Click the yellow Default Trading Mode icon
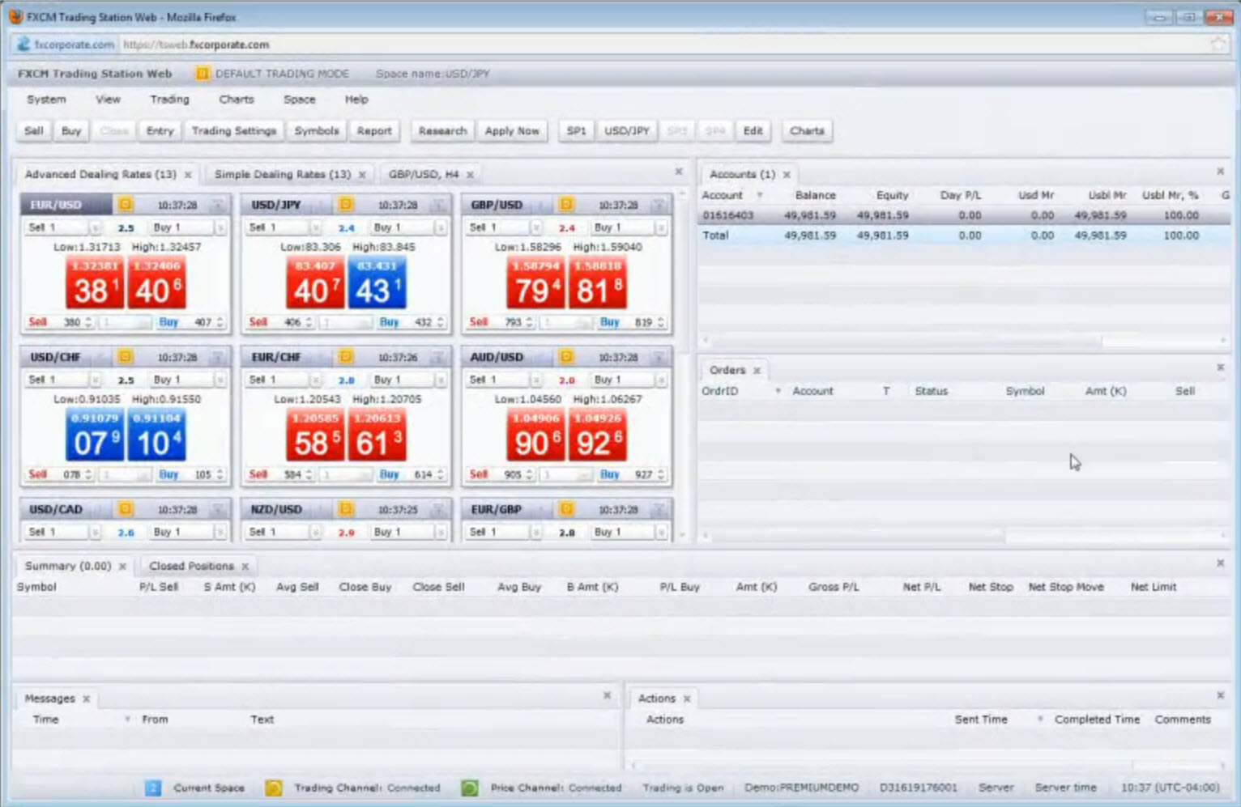 click(x=203, y=74)
